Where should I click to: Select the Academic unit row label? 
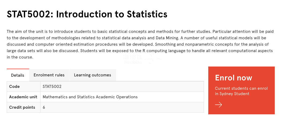23,97
